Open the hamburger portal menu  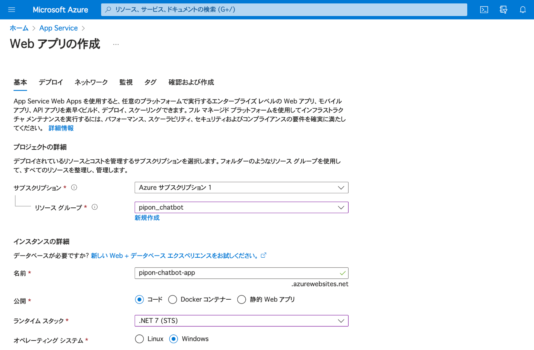(11, 10)
